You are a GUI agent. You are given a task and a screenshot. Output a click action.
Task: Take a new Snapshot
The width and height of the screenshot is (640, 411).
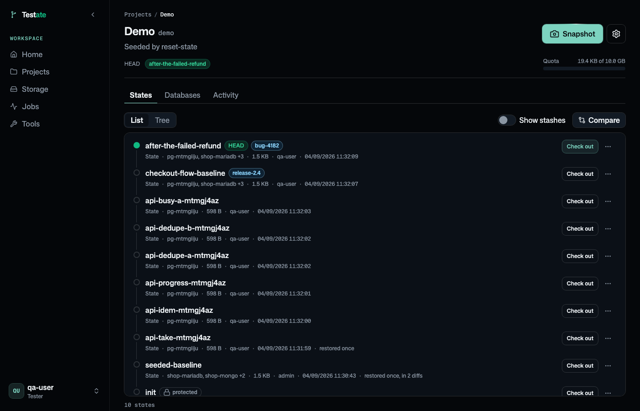pos(572,34)
